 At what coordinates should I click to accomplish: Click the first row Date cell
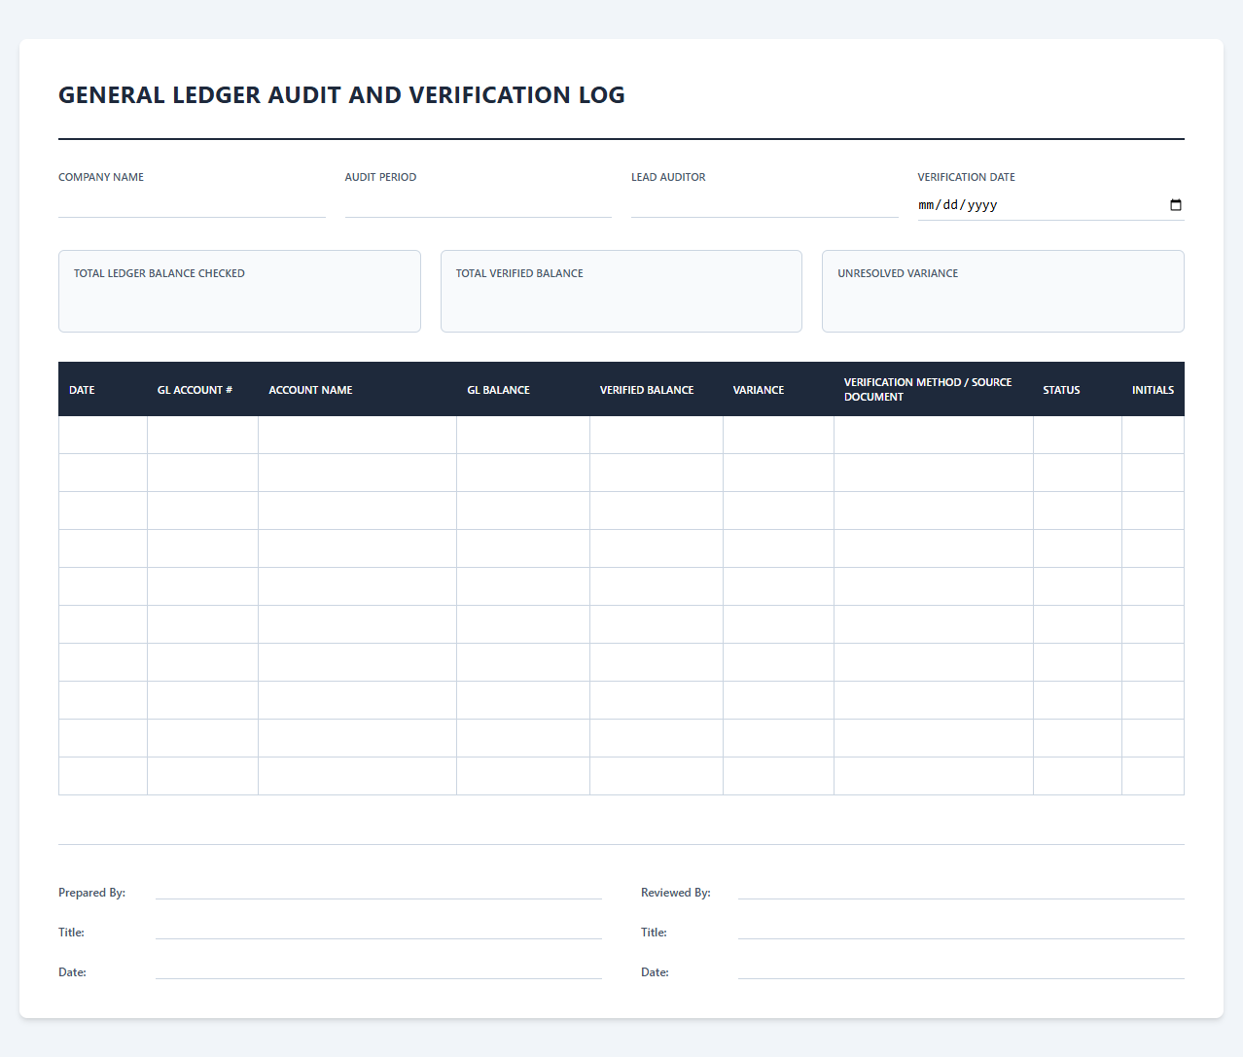point(103,435)
